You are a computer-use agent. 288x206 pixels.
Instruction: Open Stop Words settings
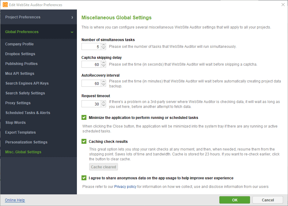(x=15, y=123)
